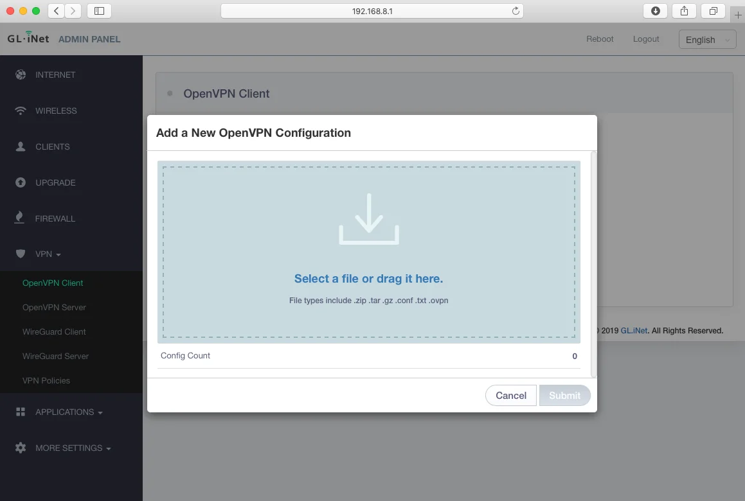Click the VPN shield icon
Image resolution: width=745 pixels, height=501 pixels.
pos(21,254)
